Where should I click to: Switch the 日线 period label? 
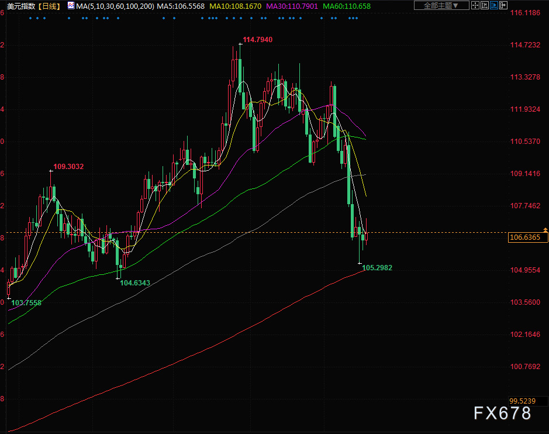[x=49, y=6]
